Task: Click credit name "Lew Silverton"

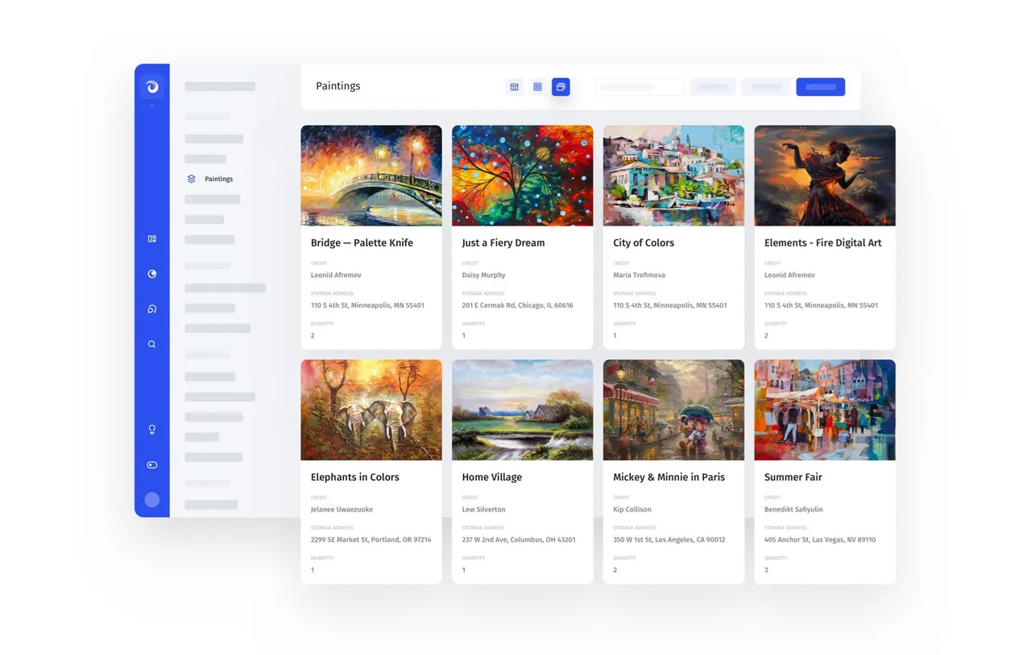Action: (x=483, y=509)
